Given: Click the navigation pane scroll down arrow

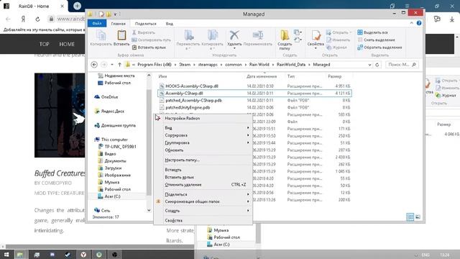Looking at the screenshot, I should tap(149, 210).
